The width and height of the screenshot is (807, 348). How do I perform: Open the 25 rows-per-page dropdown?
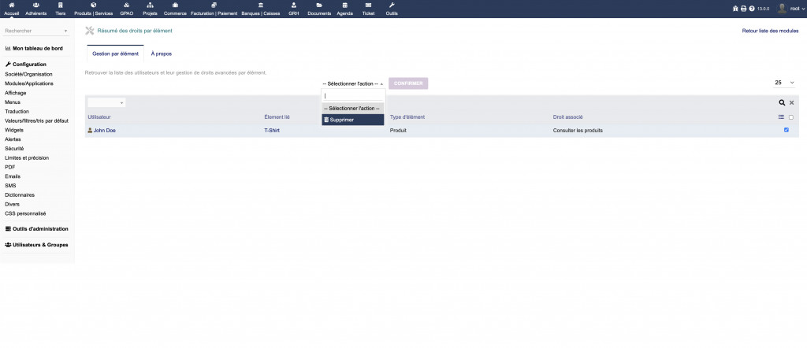784,83
